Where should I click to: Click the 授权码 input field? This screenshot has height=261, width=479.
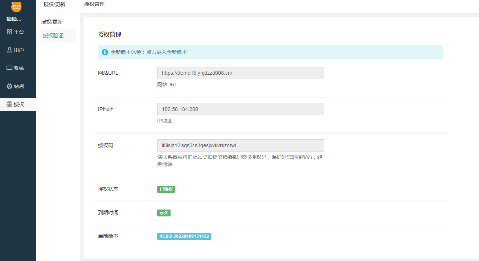[x=241, y=145]
